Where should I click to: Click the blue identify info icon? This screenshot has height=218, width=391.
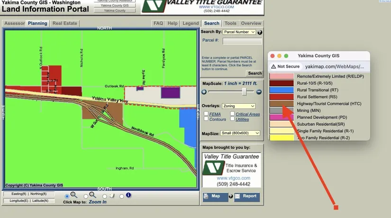[128, 195]
